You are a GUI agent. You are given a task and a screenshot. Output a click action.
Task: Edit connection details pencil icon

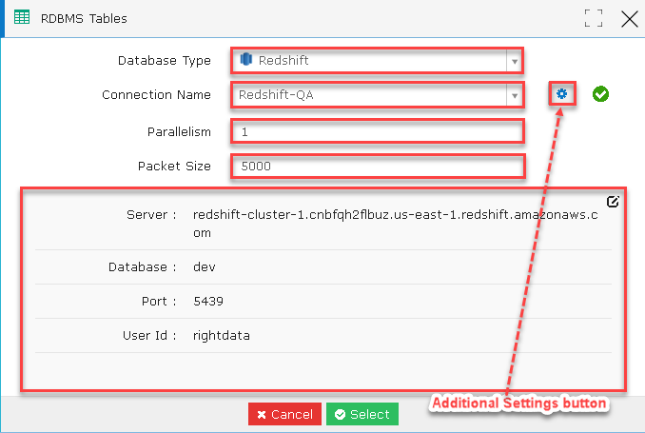pos(613,202)
